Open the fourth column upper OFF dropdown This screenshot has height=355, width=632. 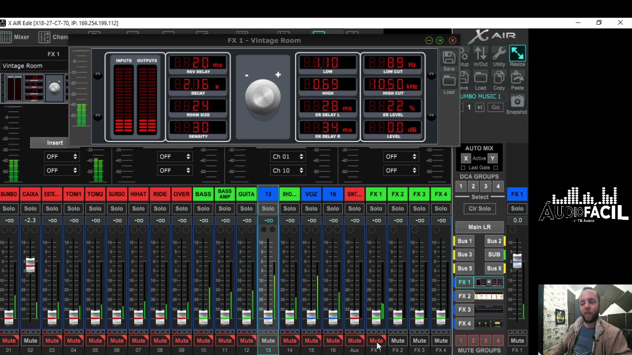click(400, 156)
